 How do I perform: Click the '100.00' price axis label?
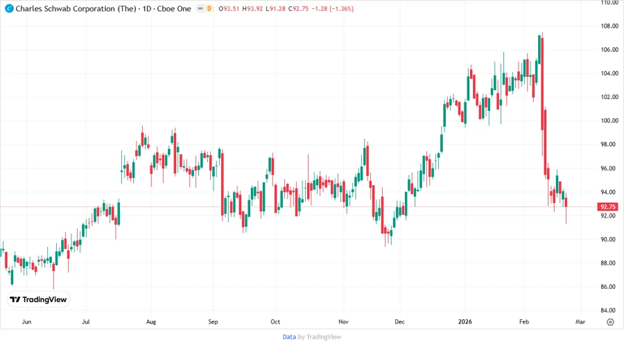tap(609, 121)
